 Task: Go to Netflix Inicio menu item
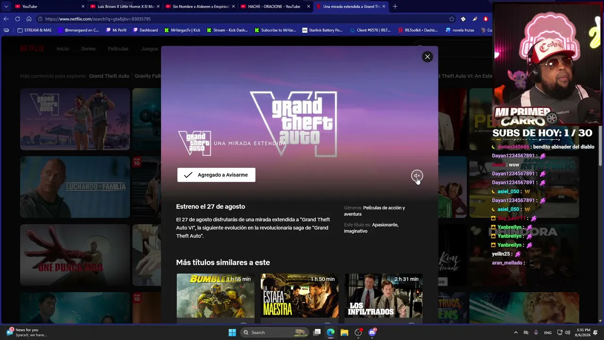[63, 49]
